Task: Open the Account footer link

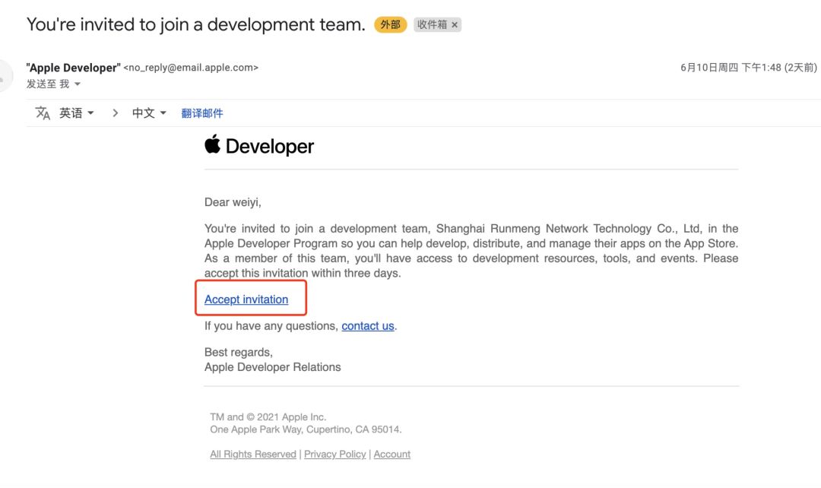Action: click(x=392, y=455)
